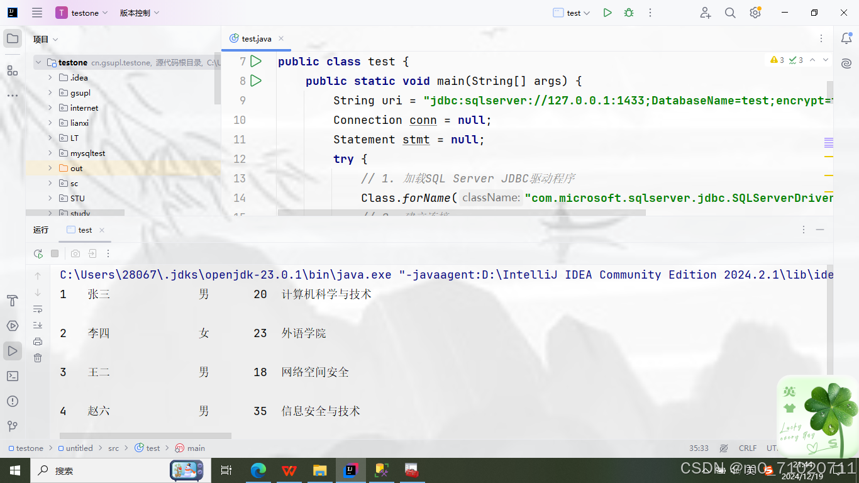Select the lianxi folder in project tree
This screenshot has width=859, height=483.
[79, 123]
